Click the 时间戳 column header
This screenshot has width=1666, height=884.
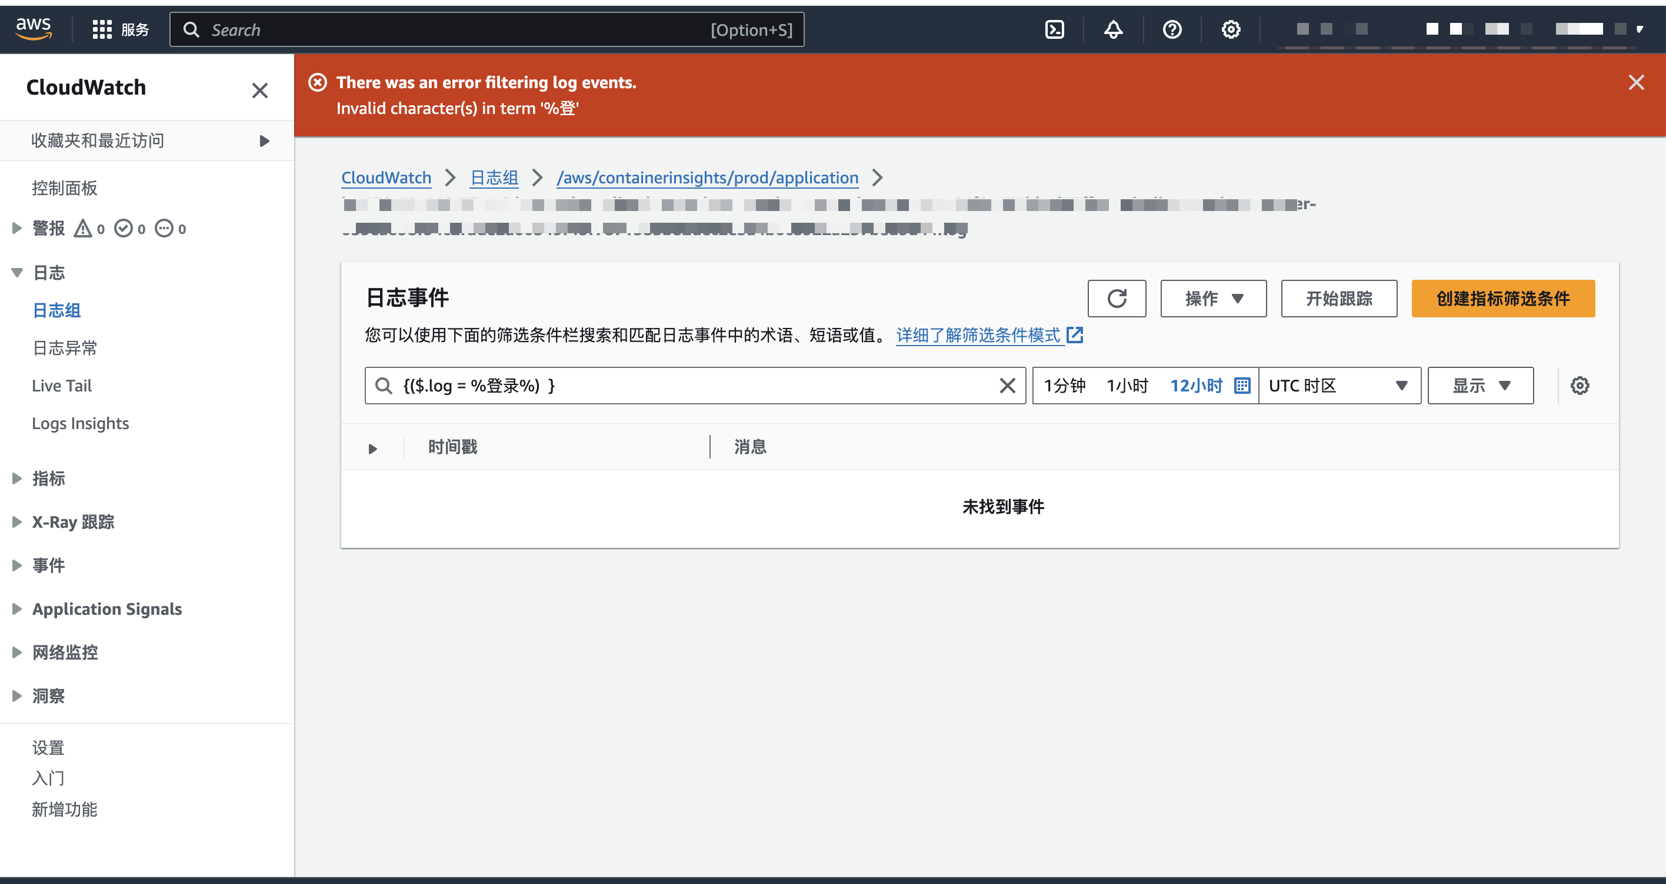(453, 447)
